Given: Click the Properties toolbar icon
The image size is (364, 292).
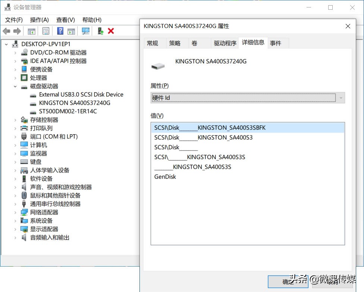Looking at the screenshot, I should (x=46, y=31).
